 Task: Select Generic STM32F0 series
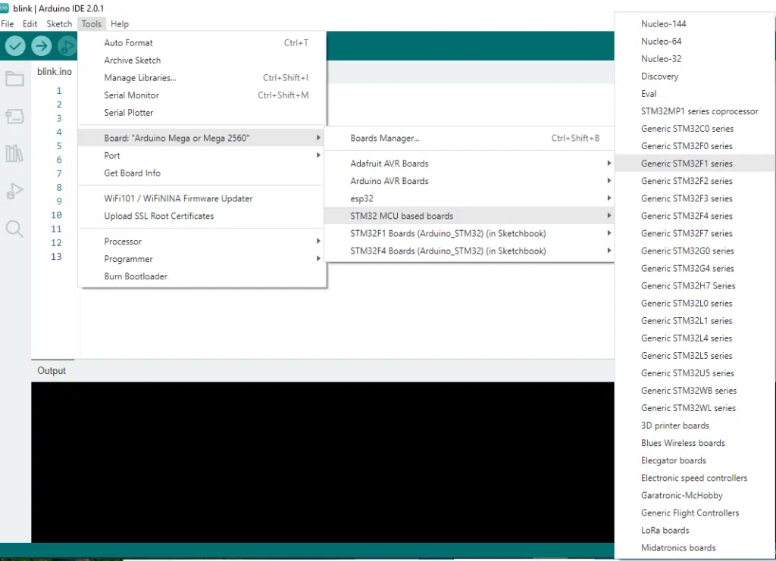tap(695, 146)
